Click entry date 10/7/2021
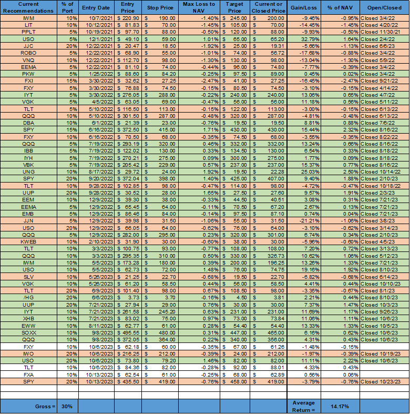The height and width of the screenshot is (414, 410). [96, 18]
